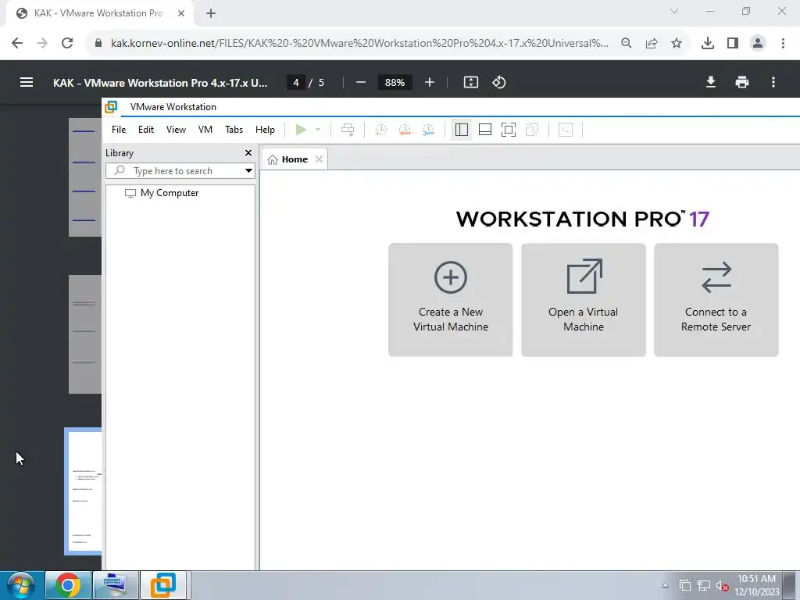Zoom out the PDF with minus button

click(361, 82)
